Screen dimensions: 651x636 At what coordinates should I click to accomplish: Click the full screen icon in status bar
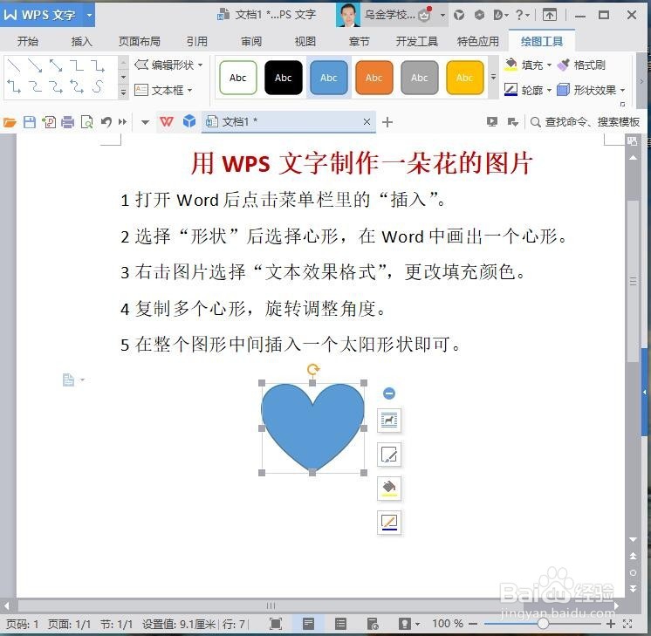(275, 624)
